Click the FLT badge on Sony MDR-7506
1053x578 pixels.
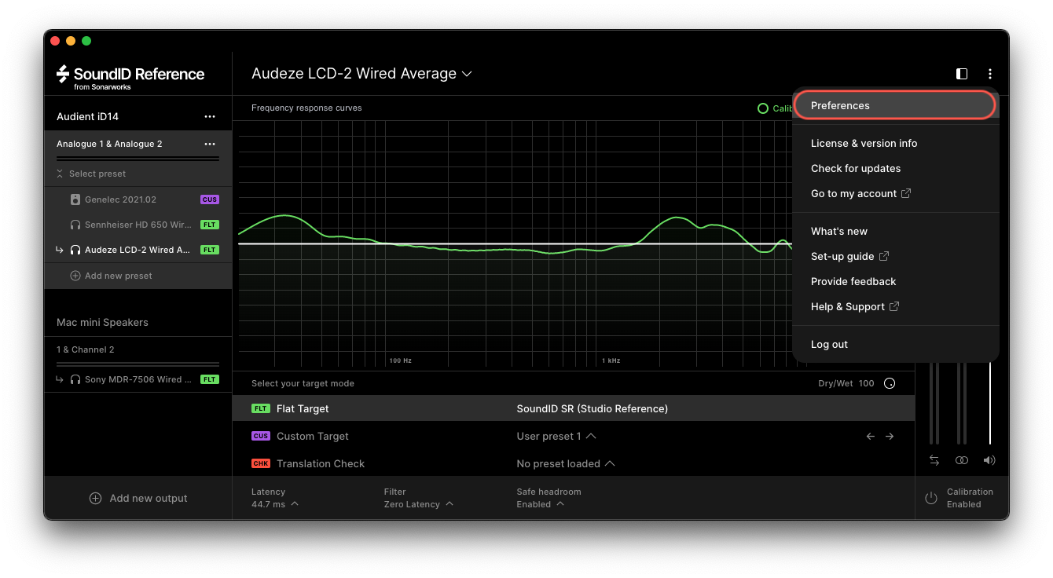209,379
